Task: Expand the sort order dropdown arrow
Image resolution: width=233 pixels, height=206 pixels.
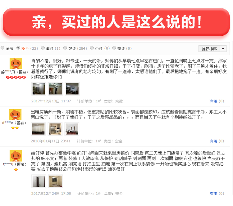Action: 223,49
